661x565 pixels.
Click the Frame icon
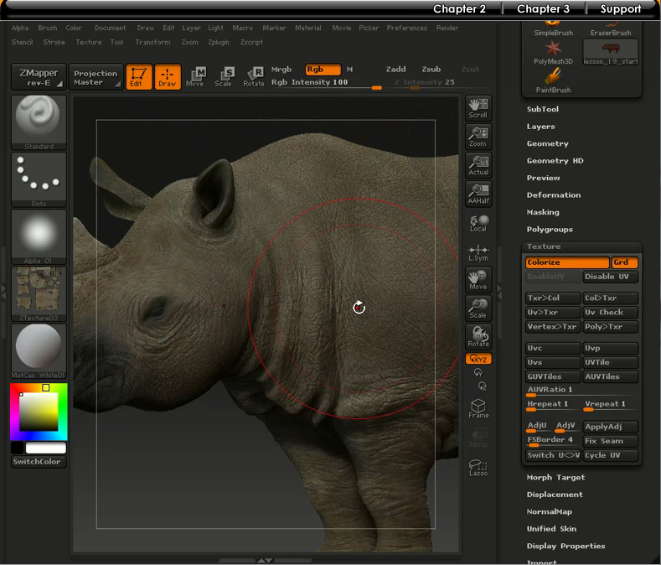pyautogui.click(x=478, y=409)
